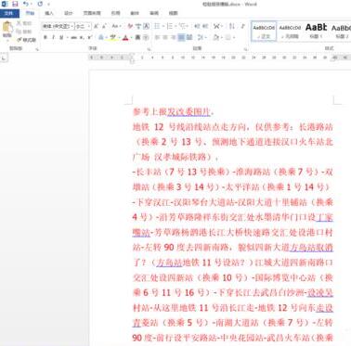Click the ruler tab stop selector
Viewport: 351px width, 346px height.
4,58
